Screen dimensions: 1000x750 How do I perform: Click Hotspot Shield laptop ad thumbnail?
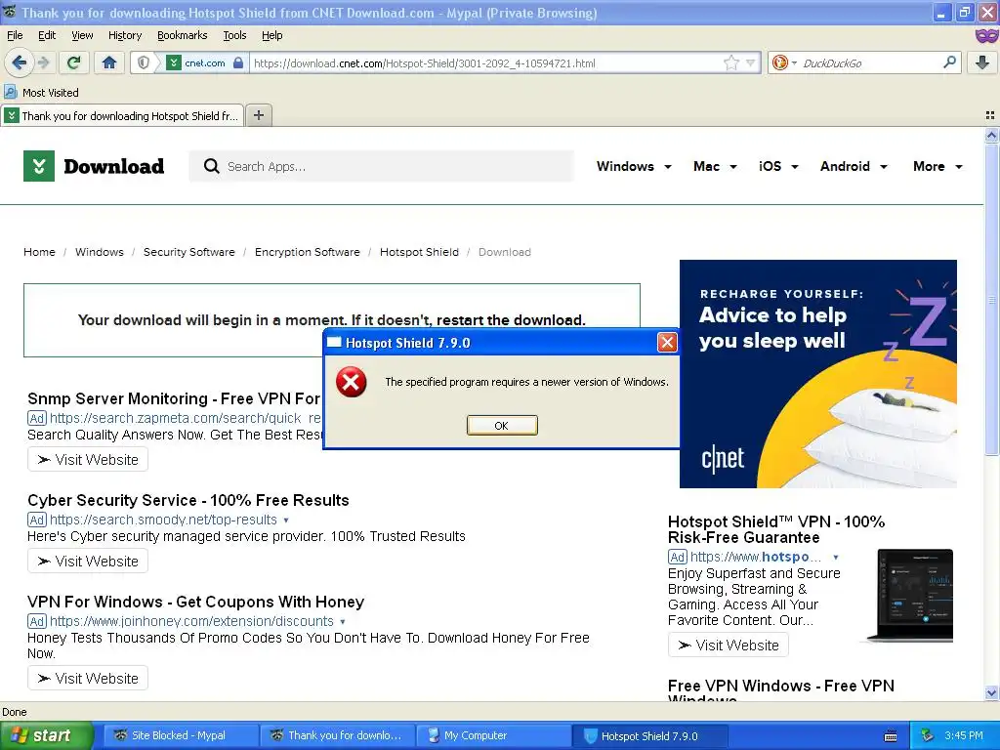[909, 596]
